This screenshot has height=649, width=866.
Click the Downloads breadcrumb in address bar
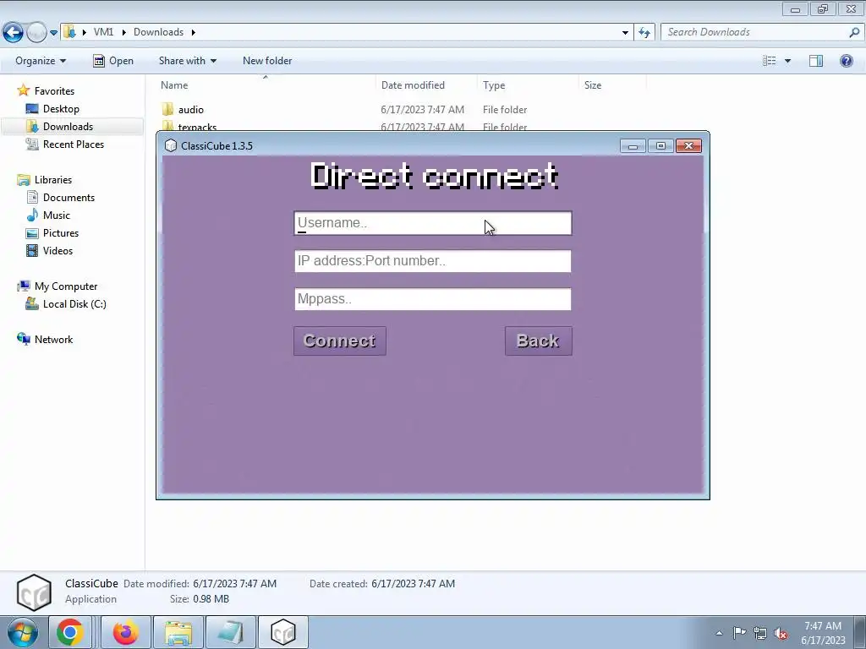click(x=158, y=32)
